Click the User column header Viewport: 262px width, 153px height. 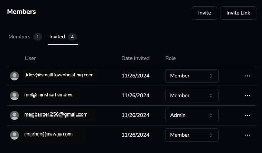coord(30,58)
